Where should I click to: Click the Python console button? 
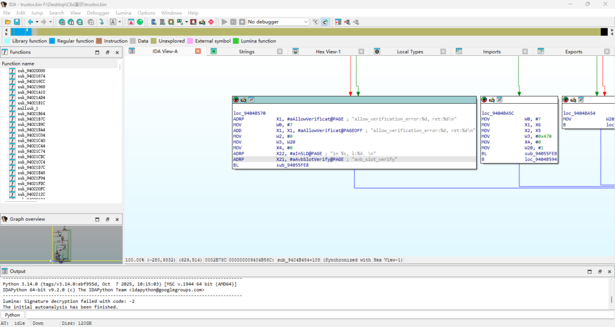(13, 315)
